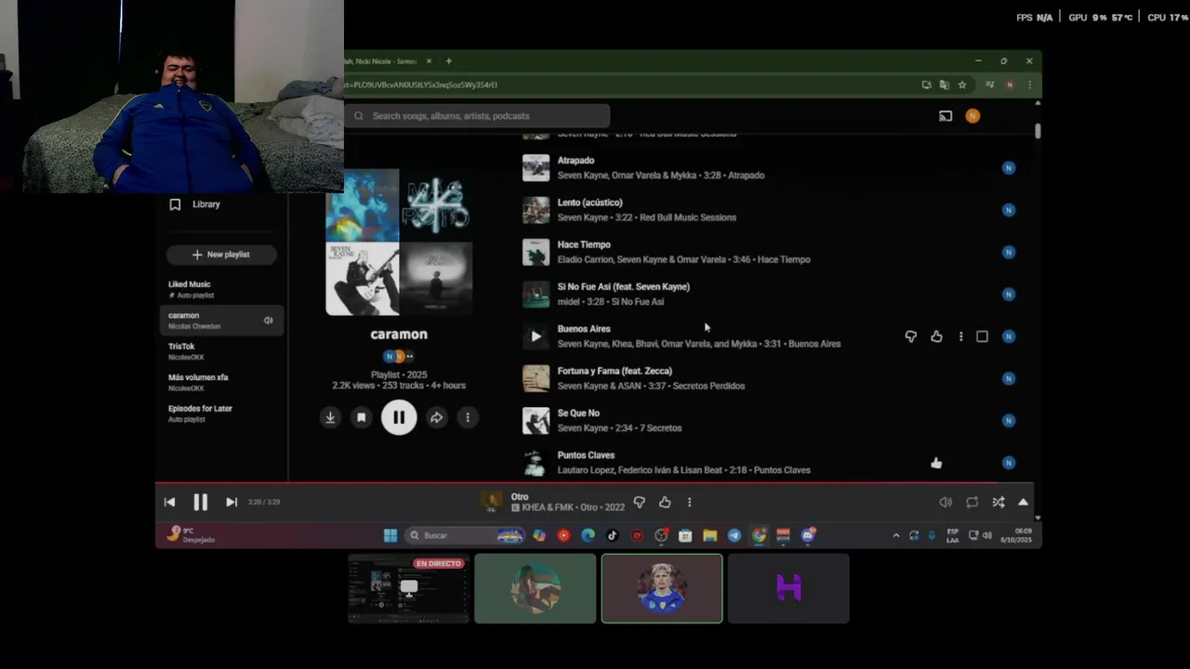Skip to the next track

coord(231,502)
